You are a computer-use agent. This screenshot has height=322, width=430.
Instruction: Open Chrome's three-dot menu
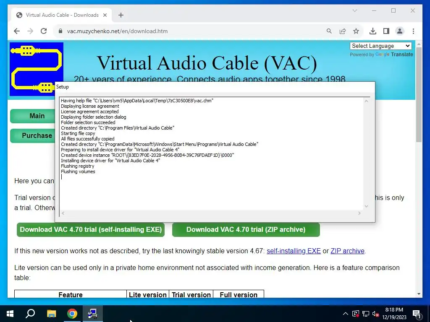[413, 31]
